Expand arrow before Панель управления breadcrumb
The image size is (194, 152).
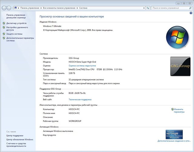18,8
